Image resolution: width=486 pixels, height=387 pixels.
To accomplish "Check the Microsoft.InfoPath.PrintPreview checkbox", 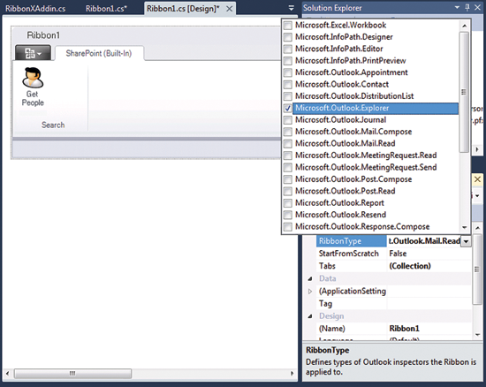I will (288, 60).
